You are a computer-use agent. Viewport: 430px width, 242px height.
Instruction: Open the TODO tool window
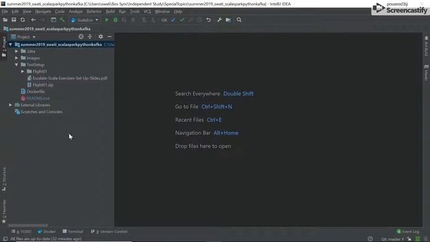pos(21,231)
